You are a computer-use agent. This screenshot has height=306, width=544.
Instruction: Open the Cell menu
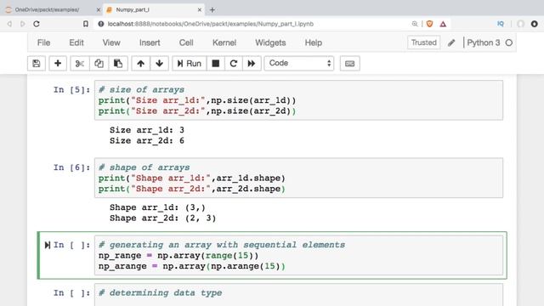(x=186, y=42)
